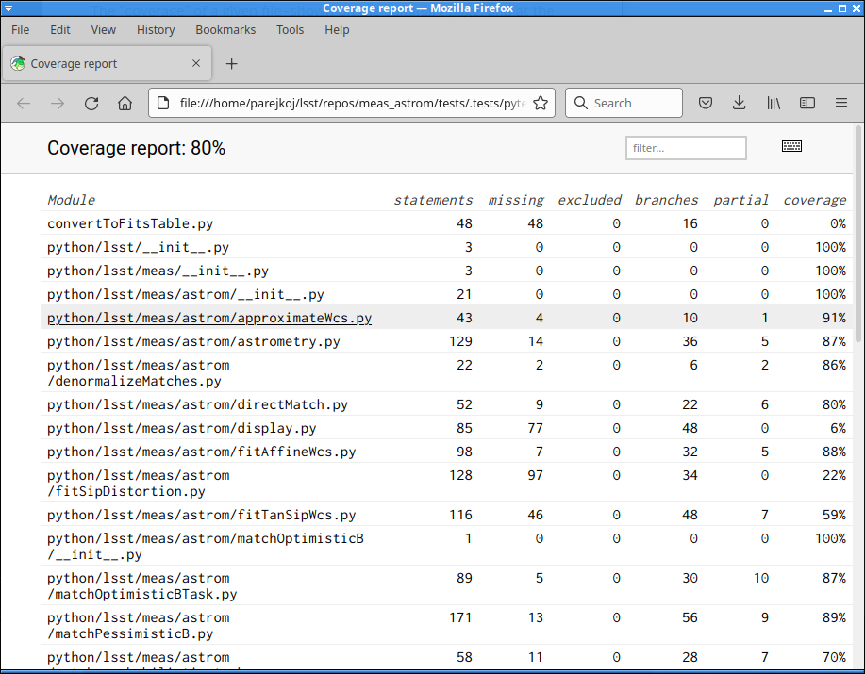Close the Coverage report tab
The width and height of the screenshot is (865, 674).
(196, 64)
